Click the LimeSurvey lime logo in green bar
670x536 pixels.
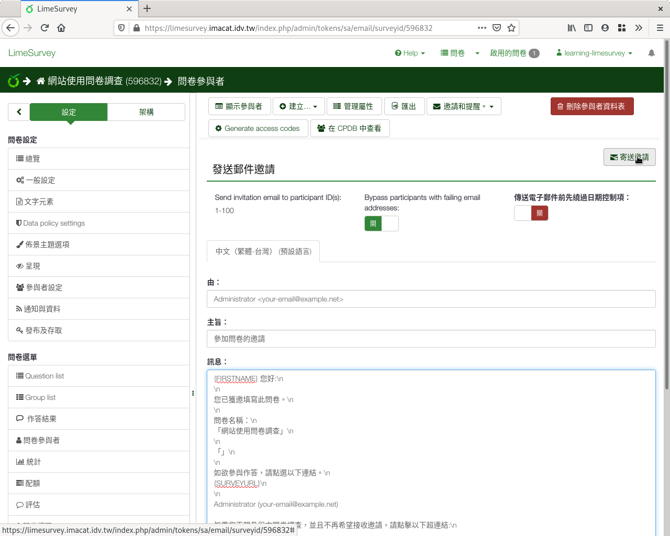14,81
